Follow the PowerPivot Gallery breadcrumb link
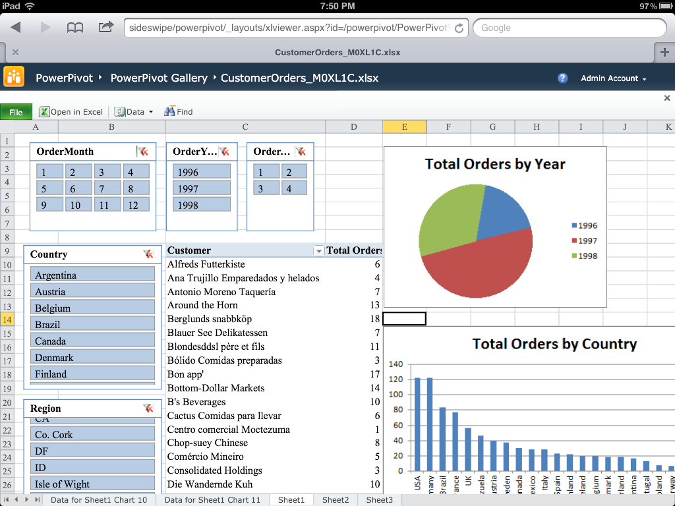Screen dimensions: 675x506 coord(159,78)
